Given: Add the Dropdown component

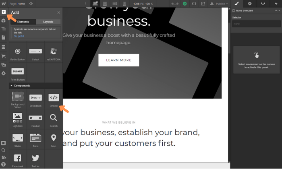Looking at the screenshot, I should point(35,99).
